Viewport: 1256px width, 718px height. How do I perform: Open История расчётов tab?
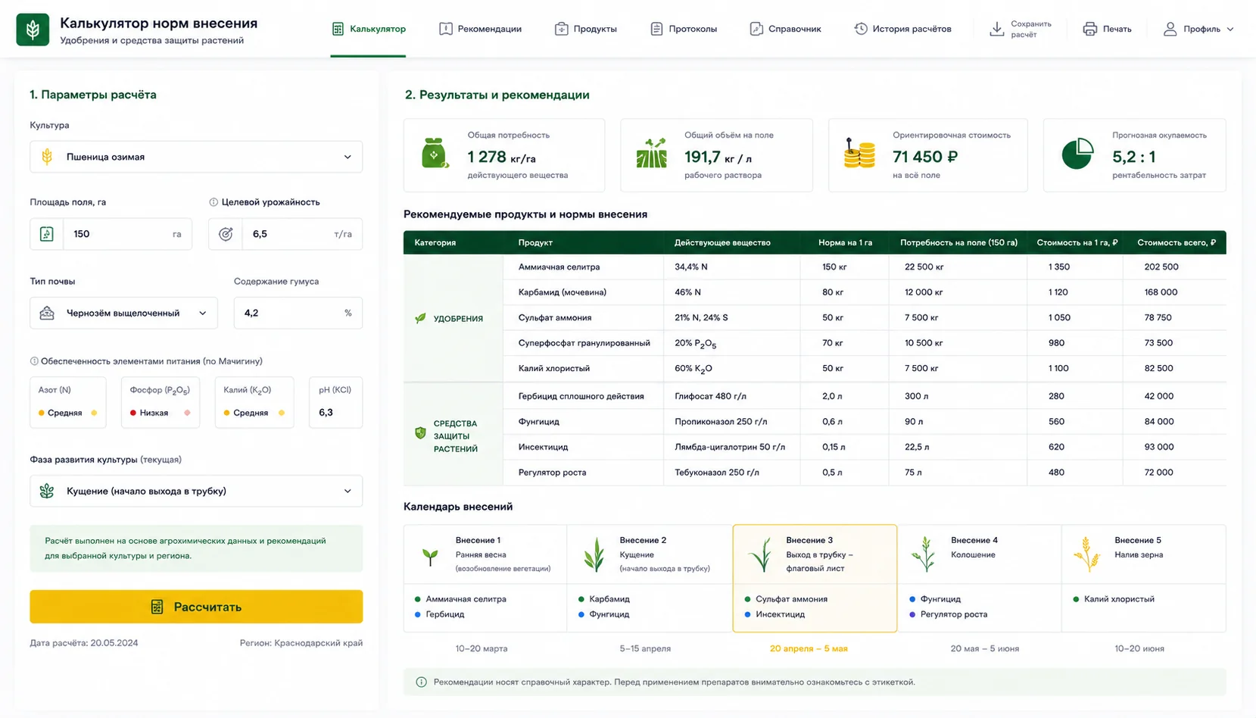(x=902, y=29)
